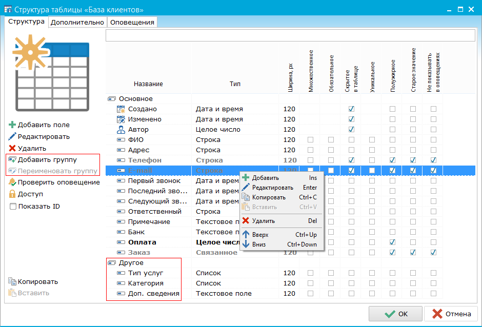
Task: Click the Название column header
Action: click(148, 84)
